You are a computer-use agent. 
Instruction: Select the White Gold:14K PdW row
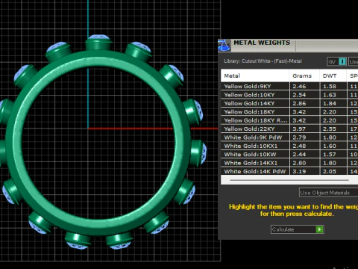click(x=289, y=171)
